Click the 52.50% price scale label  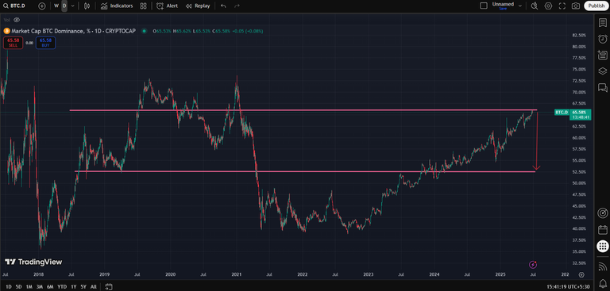pyautogui.click(x=579, y=172)
